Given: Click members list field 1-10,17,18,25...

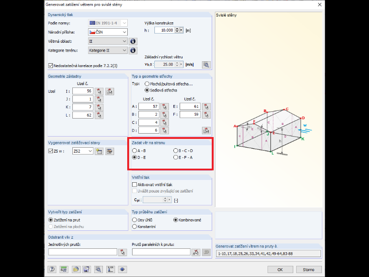Looking at the screenshot, I should tap(268, 254).
